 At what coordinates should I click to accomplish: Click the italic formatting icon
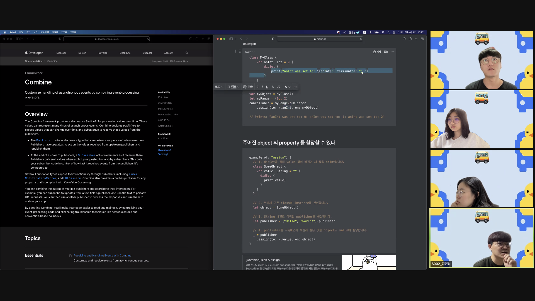point(262,87)
